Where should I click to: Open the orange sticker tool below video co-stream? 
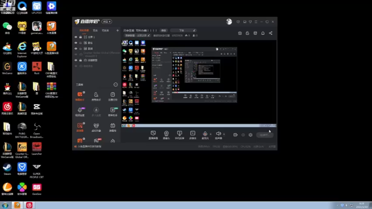(80, 127)
